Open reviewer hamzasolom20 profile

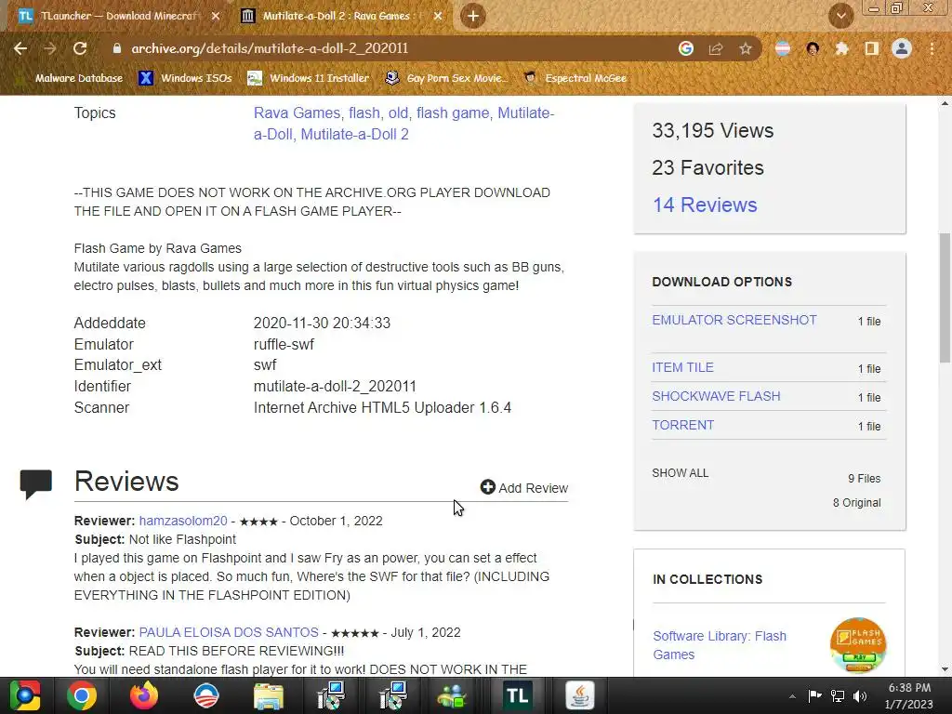(183, 521)
